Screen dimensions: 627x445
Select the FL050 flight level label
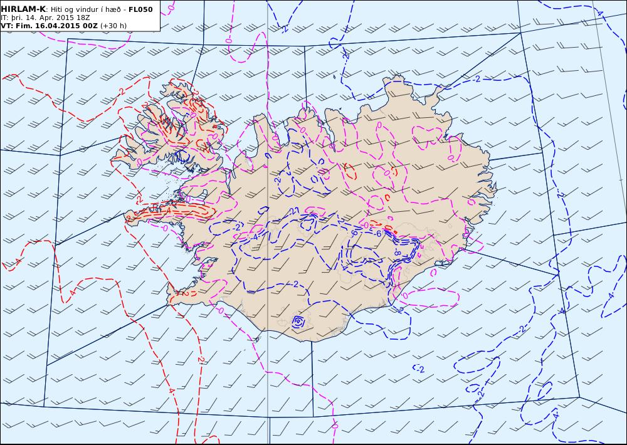tap(140, 9)
